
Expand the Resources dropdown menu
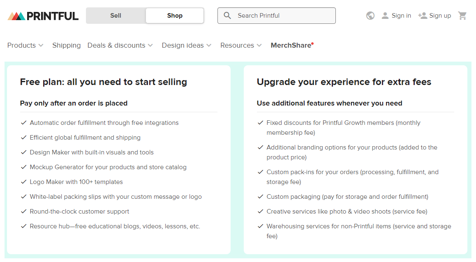click(241, 45)
